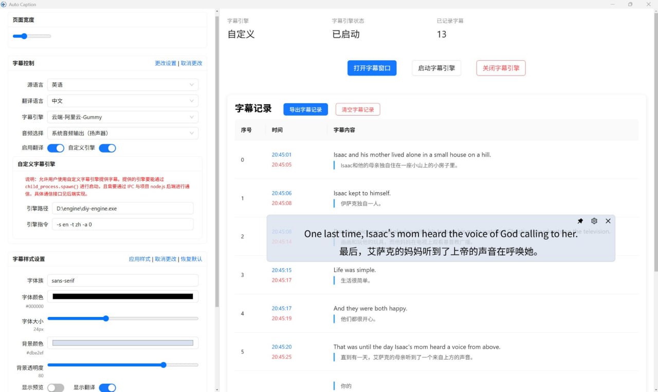The image size is (658, 392).
Task: Enable the 显示预览 preview toggle
Action: (56, 387)
